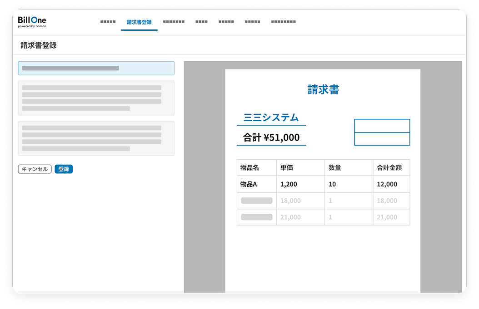Select the 三三システム company name
Image resolution: width=479 pixels, height=309 pixels.
click(271, 118)
